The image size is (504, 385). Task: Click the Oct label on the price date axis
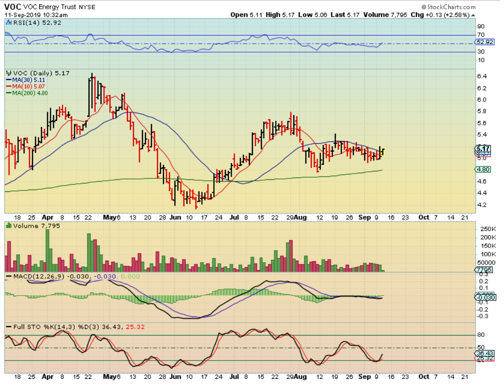pos(424,217)
